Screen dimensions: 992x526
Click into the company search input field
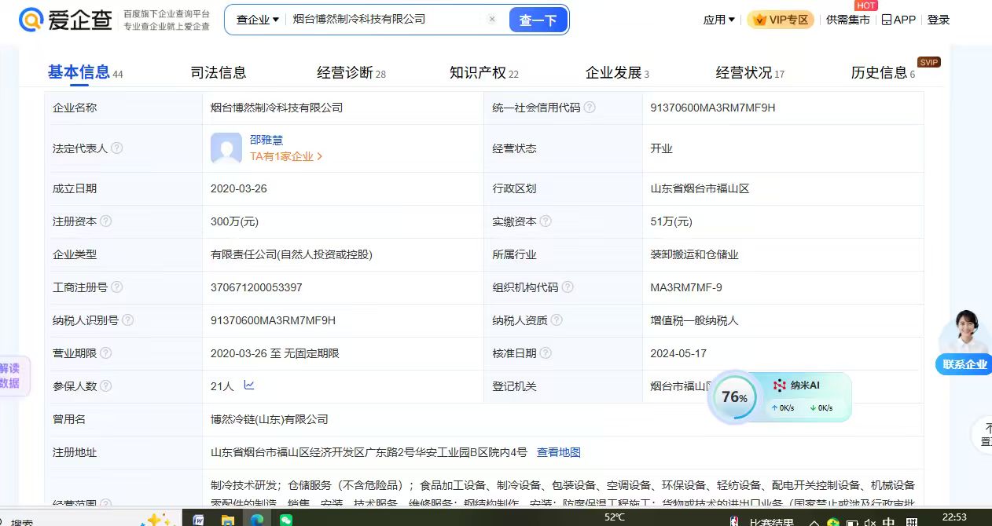(385, 20)
